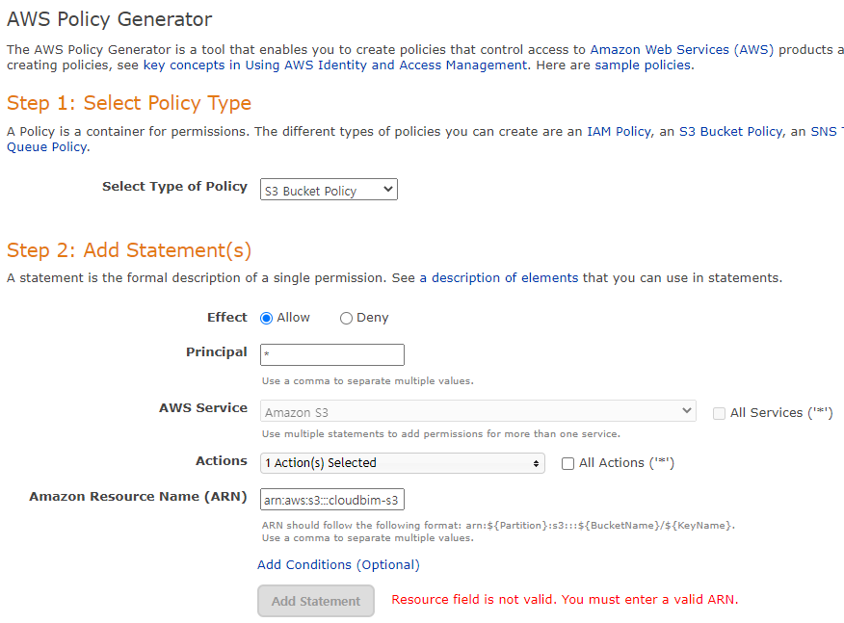This screenshot has width=844, height=623.
Task: Click the AWS Policy Generator title
Action: [109, 19]
